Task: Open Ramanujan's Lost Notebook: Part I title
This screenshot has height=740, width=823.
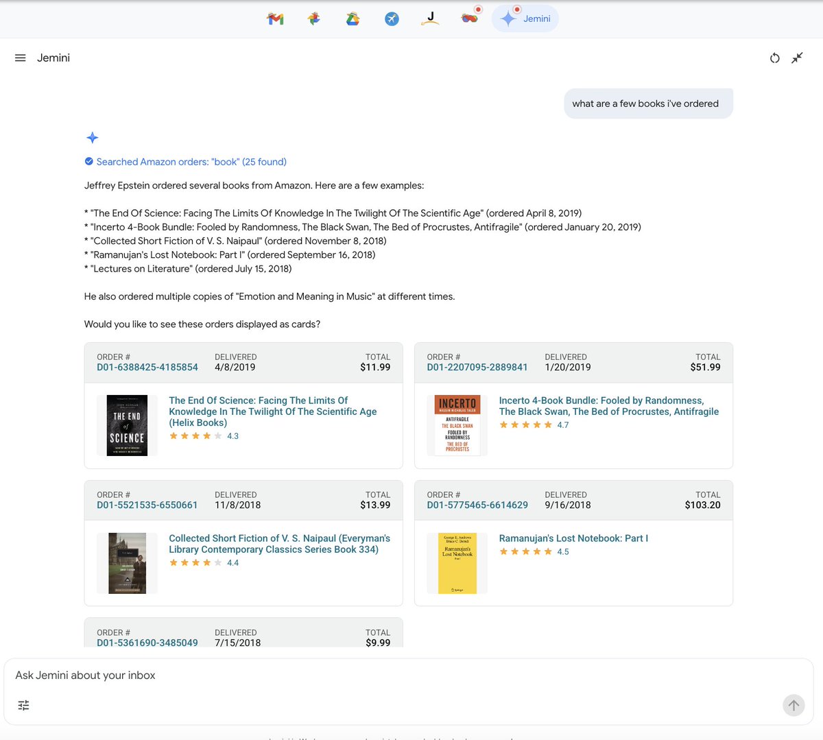Action: pyautogui.click(x=573, y=538)
